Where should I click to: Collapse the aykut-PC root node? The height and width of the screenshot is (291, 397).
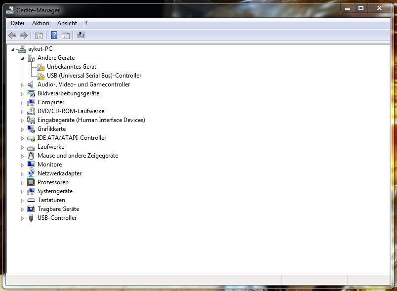pyautogui.click(x=13, y=49)
